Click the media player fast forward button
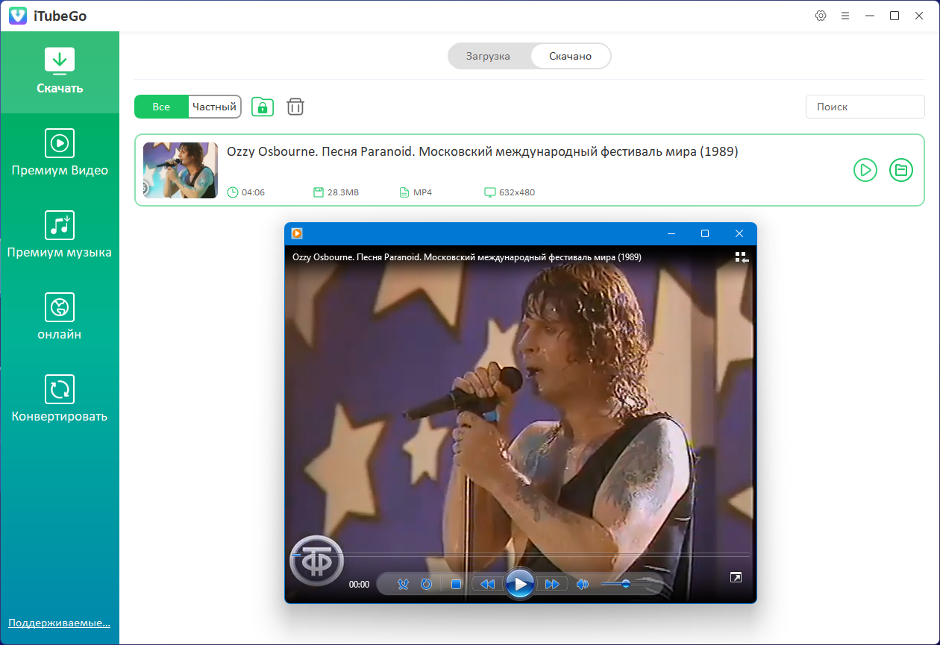 pyautogui.click(x=552, y=584)
